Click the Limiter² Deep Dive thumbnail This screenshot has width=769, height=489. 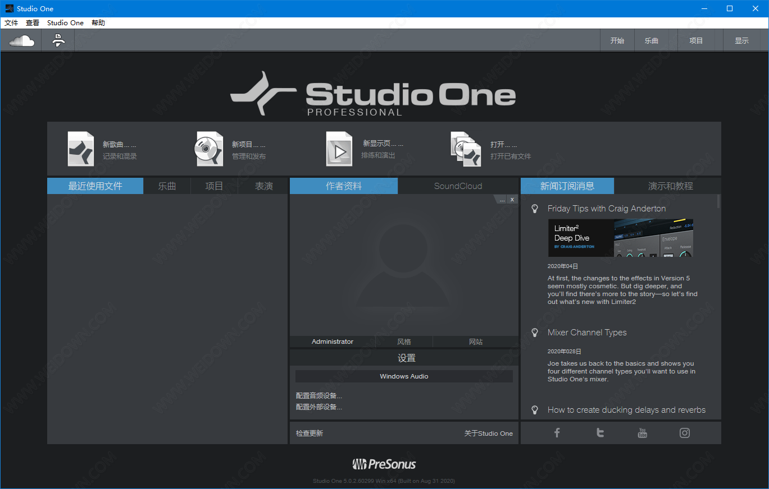click(x=620, y=238)
